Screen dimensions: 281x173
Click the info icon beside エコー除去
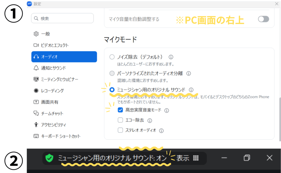point(150,120)
